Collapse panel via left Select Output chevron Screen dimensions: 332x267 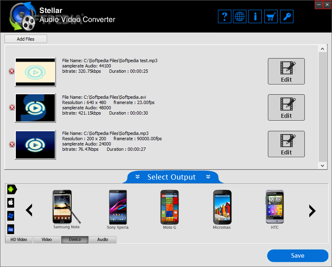138,177
